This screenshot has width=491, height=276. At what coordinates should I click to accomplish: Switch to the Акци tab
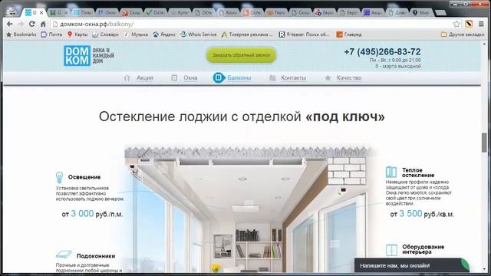pos(374,12)
